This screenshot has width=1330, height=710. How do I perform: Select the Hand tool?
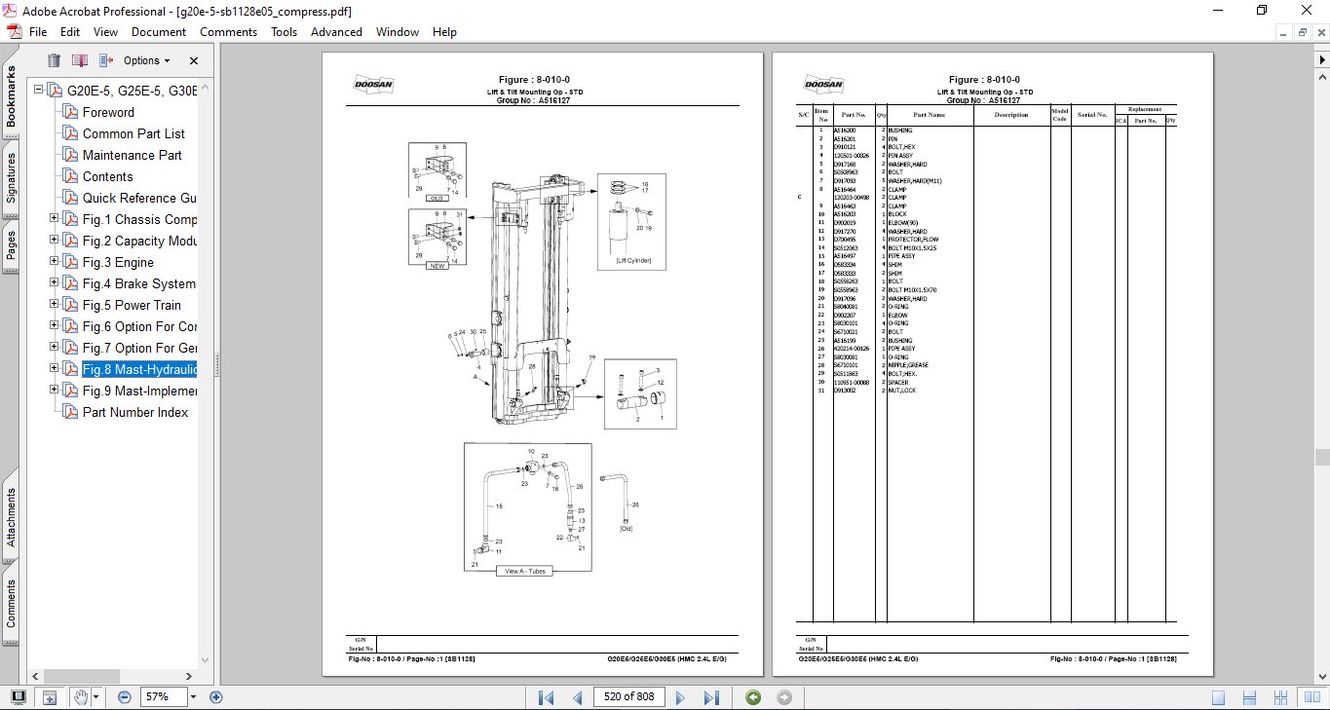pos(80,697)
